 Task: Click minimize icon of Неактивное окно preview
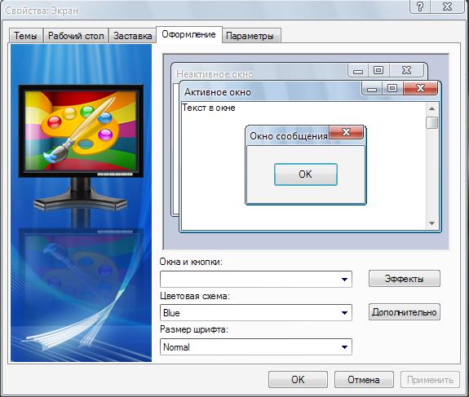click(358, 71)
